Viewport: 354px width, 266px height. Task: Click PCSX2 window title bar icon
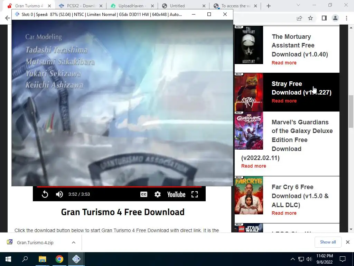(x=17, y=14)
